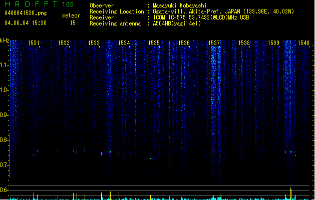Click the Receiving antenna label
The height and width of the screenshot is (200, 315).
(115, 23)
